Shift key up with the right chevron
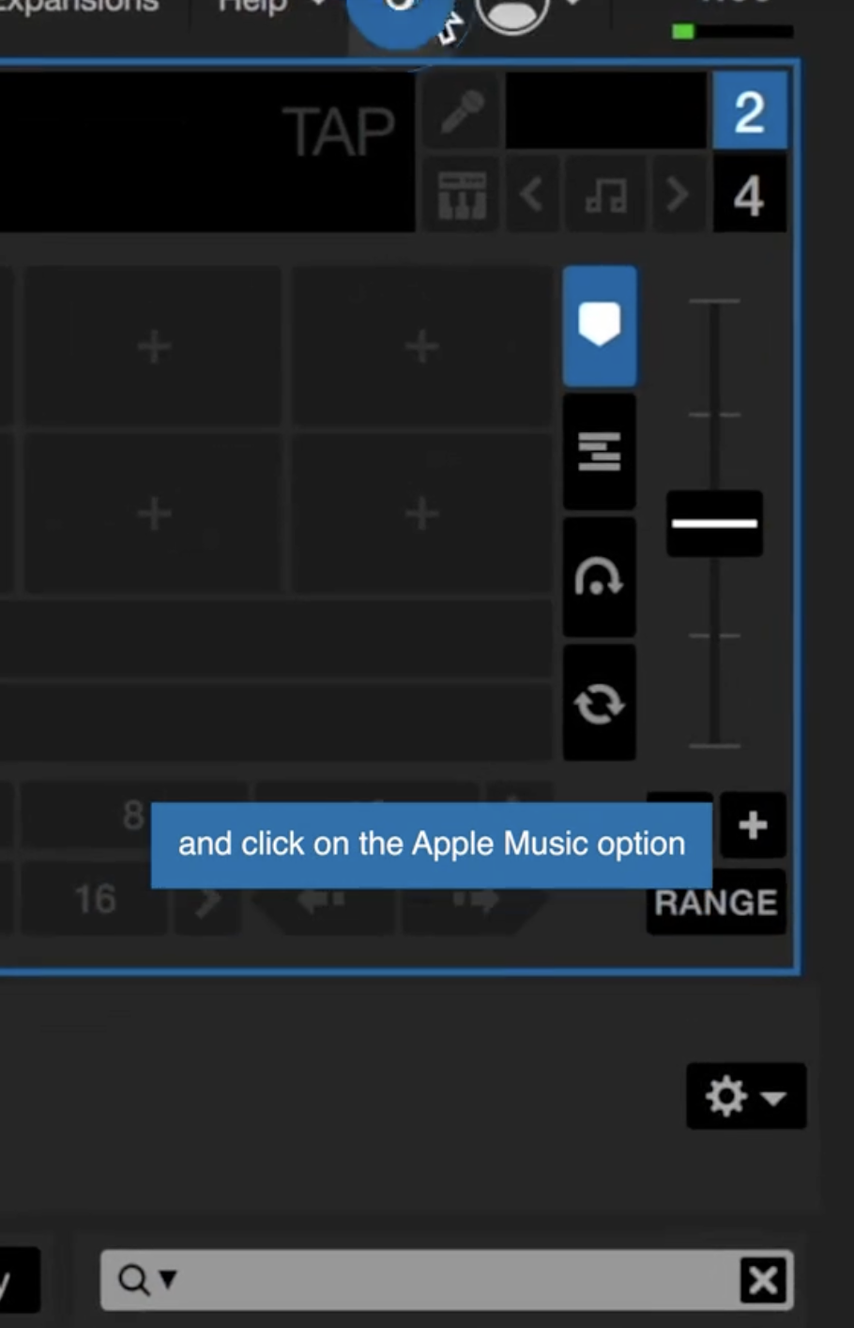 coord(677,195)
